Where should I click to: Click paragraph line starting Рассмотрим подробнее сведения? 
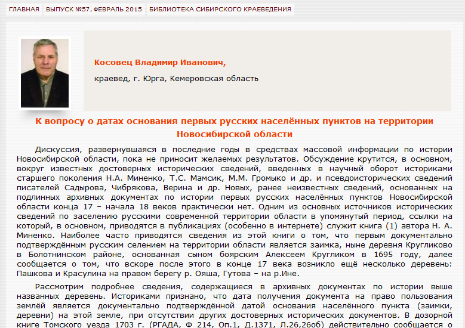click(244, 286)
